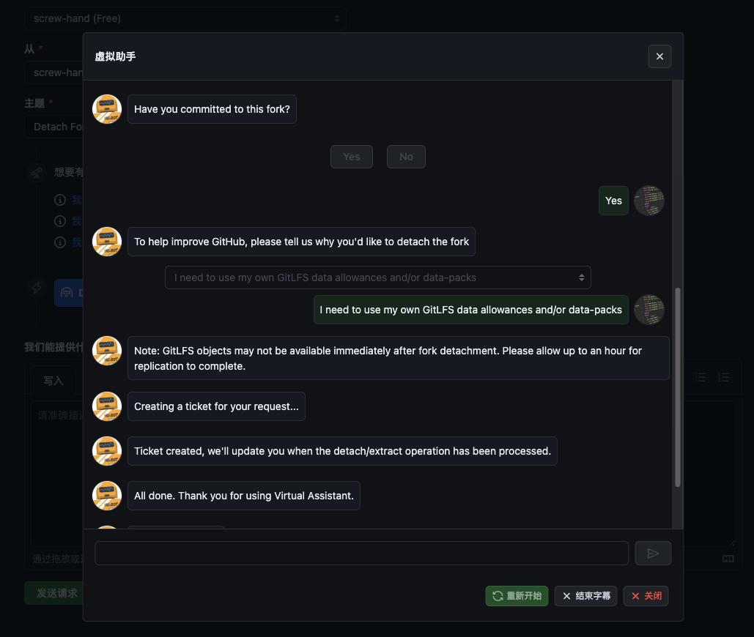Choose the 'Yes' answer button
The height and width of the screenshot is (637, 754).
click(352, 157)
